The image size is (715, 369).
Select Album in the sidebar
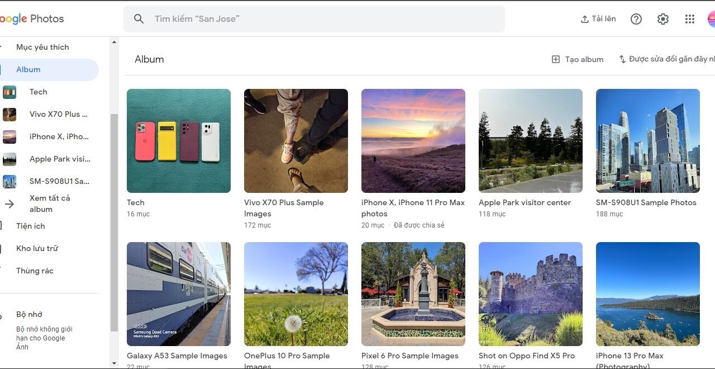tap(49, 69)
